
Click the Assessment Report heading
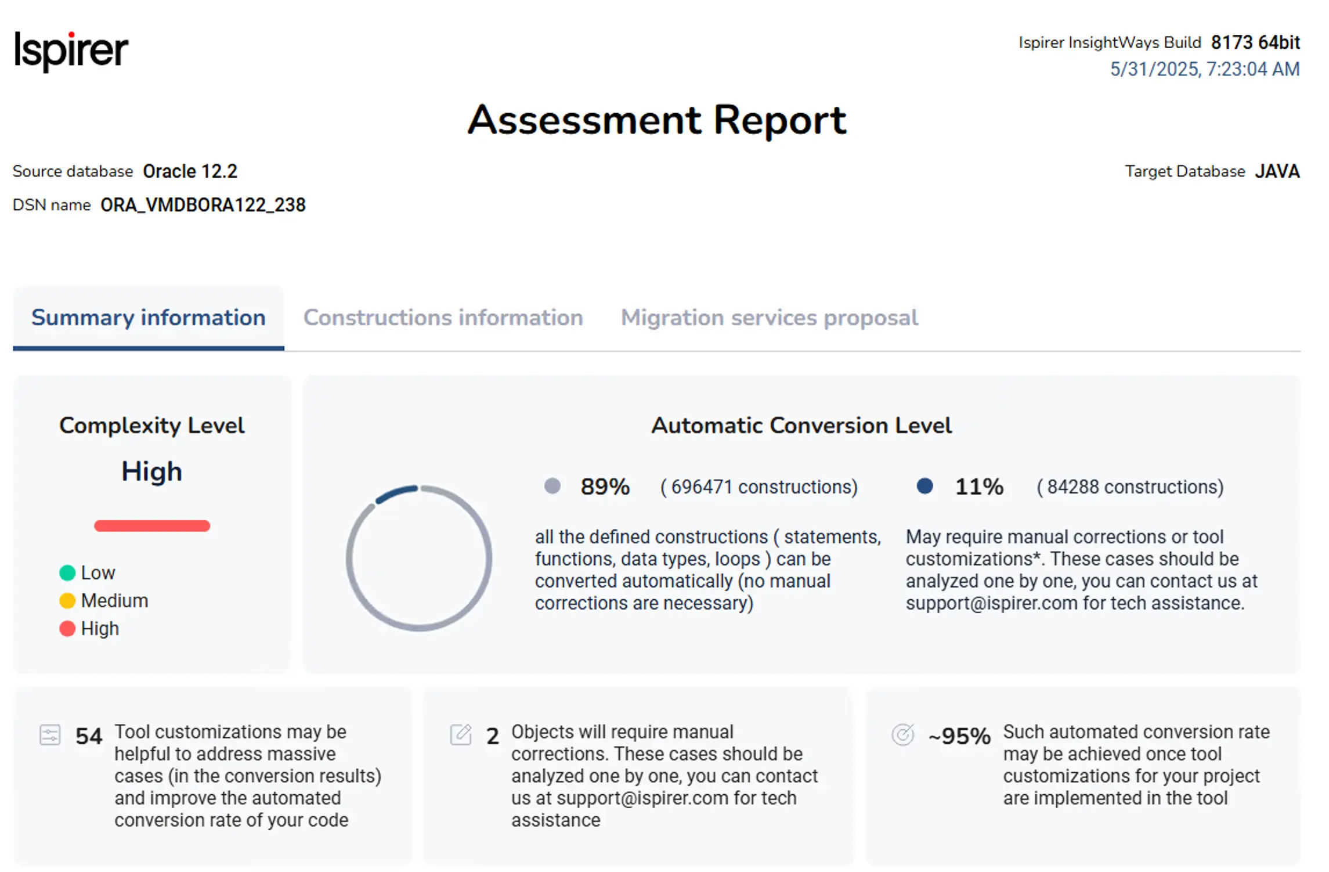coord(657,120)
